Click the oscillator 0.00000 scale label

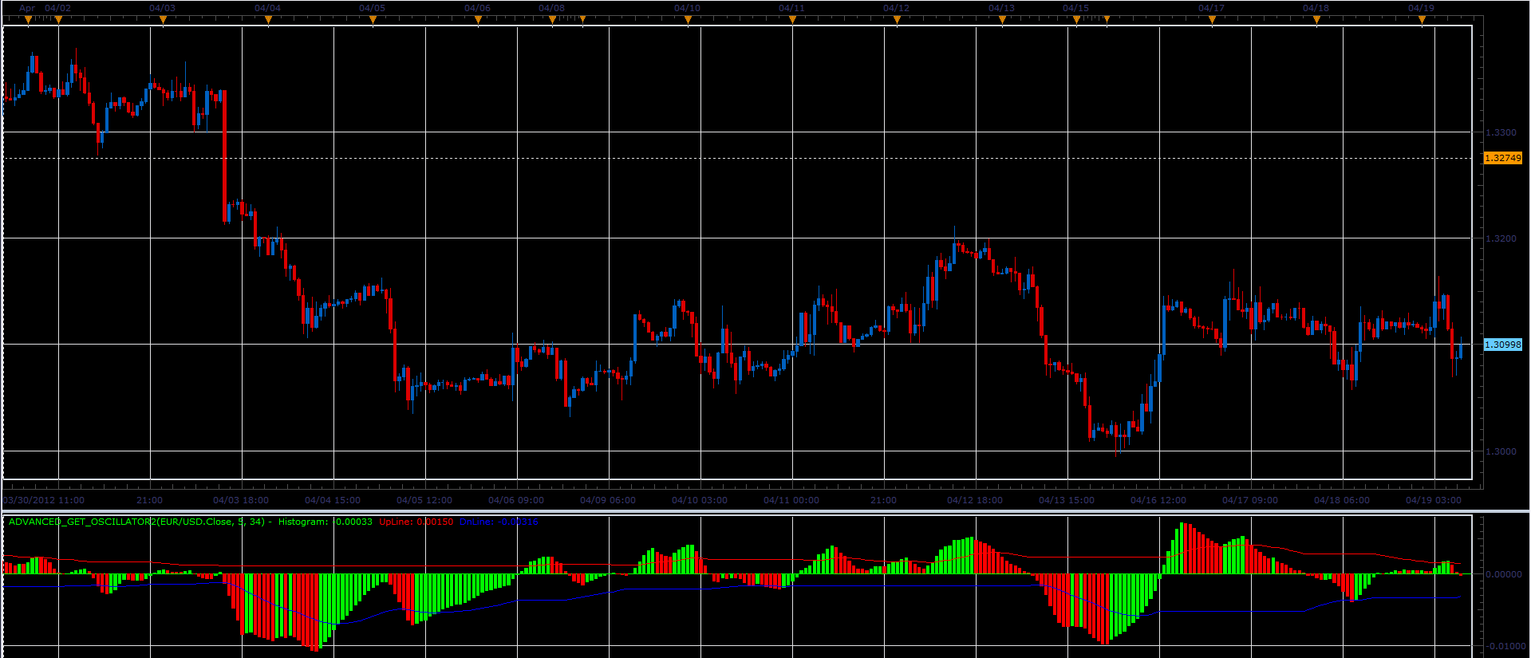coord(1504,574)
